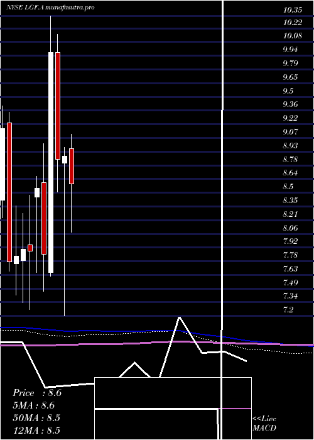
Task: Click the small white candle near 8.78
Action: (x=65, y=160)
